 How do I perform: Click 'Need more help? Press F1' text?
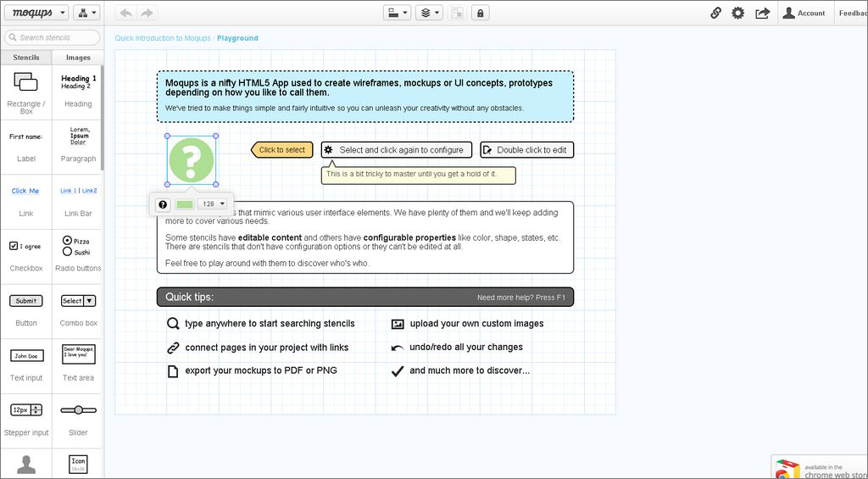pos(521,298)
